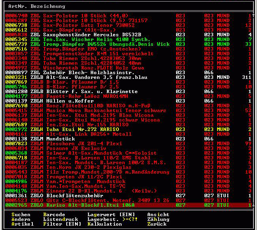Select highlighted row Kariso Alt-Blockfl.Etui 106A
The height and width of the screenshot is (230, 257).
[128, 205]
